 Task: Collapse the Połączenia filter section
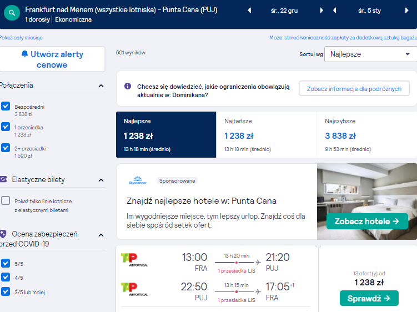point(101,85)
